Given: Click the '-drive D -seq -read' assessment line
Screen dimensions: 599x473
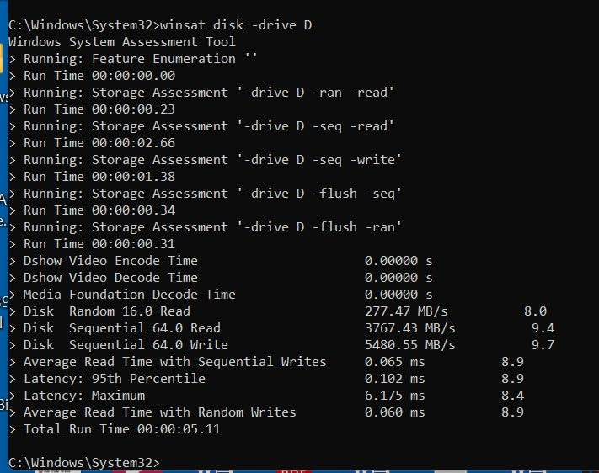Looking at the screenshot, I should pyautogui.click(x=209, y=126).
